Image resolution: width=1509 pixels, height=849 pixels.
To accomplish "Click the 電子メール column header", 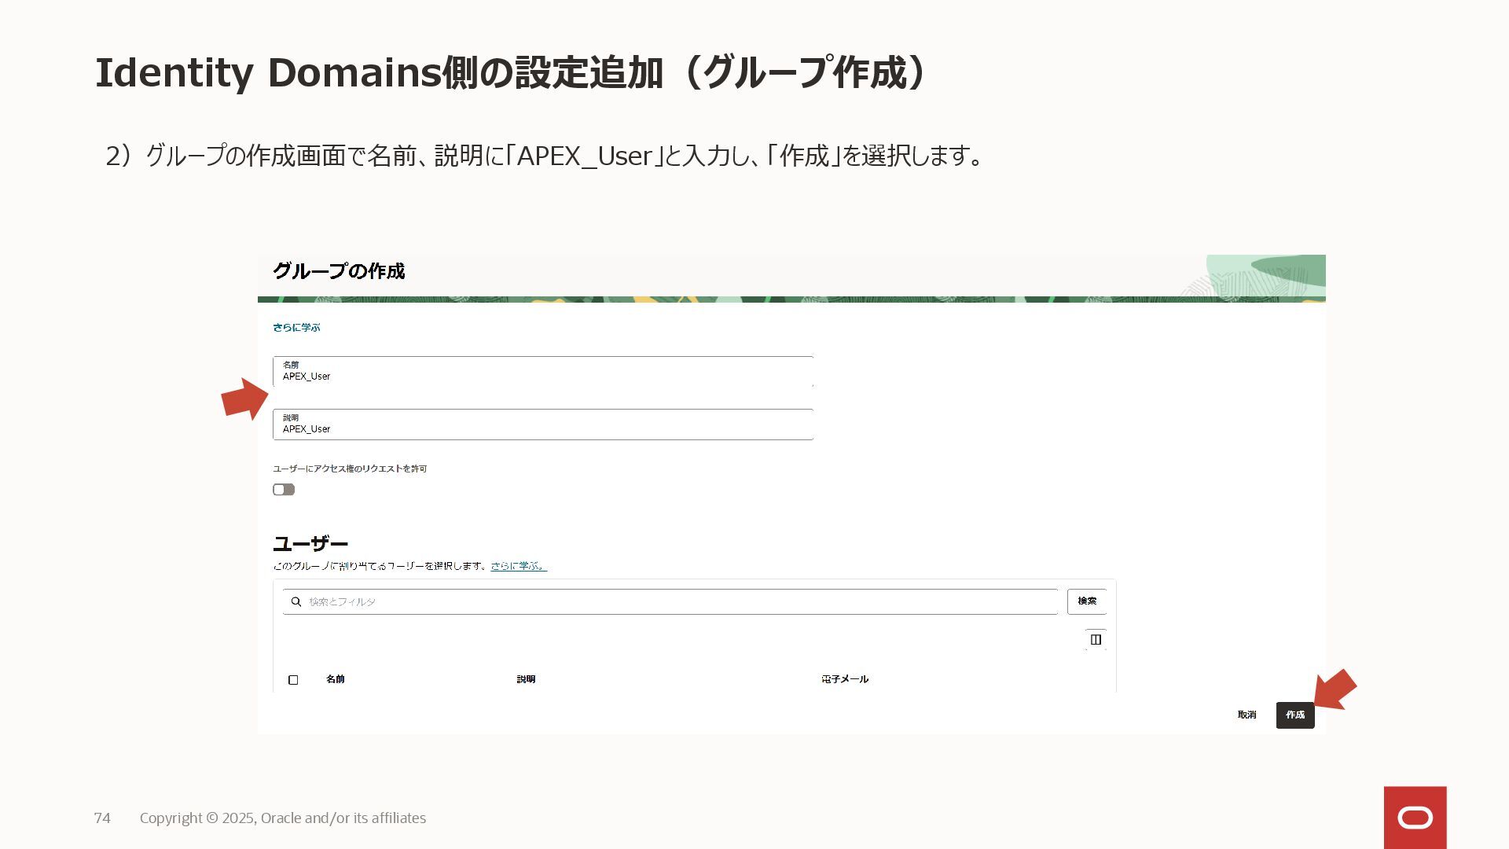I will click(845, 679).
